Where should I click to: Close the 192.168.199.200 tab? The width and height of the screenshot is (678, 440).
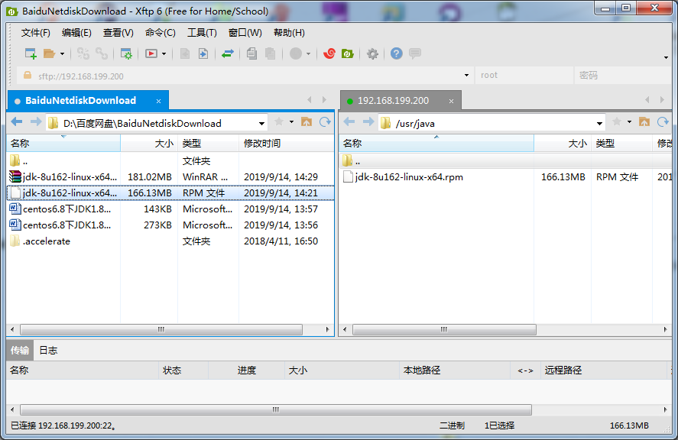click(x=451, y=101)
